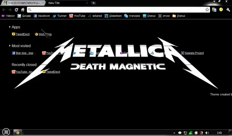Click the browser back arrow button
The height and width of the screenshot is (136, 232).
coord(4,10)
